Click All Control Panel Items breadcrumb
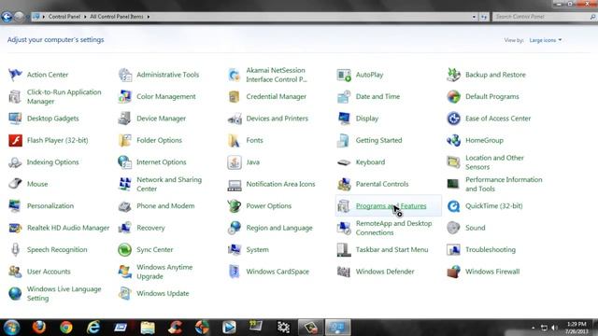 pos(117,17)
